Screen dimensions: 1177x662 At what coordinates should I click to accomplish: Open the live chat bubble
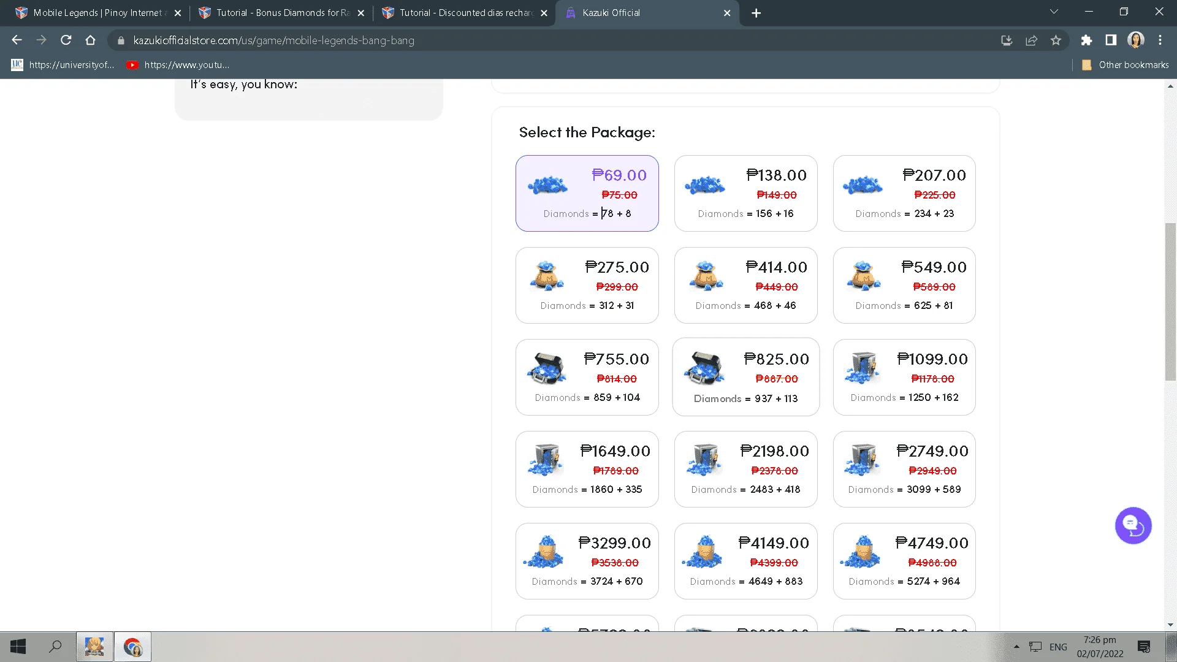point(1133,525)
